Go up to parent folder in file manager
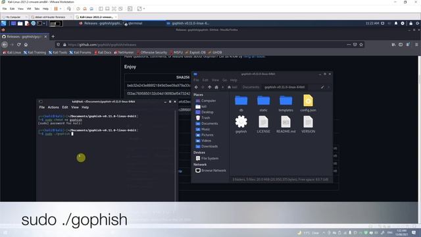The width and height of the screenshot is (421, 237). click(209, 87)
